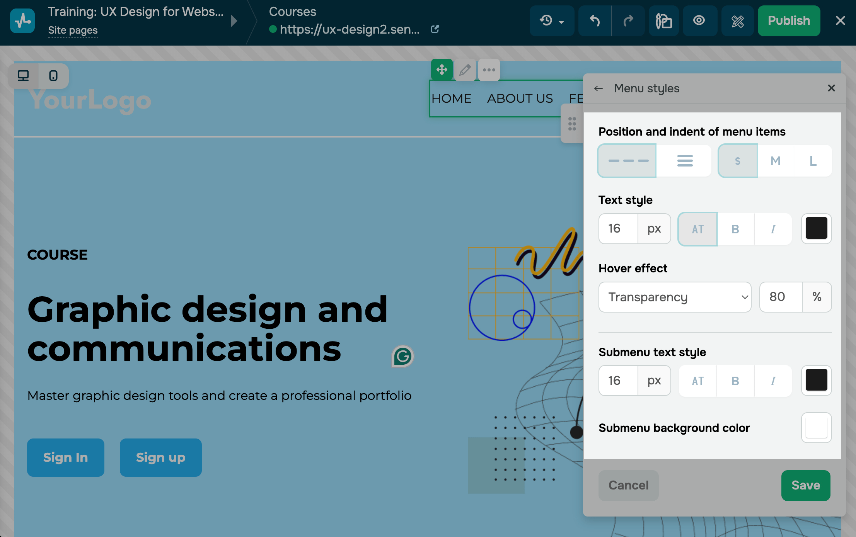Click the Save button in panel
Screen dimensions: 856x537
[805, 485]
